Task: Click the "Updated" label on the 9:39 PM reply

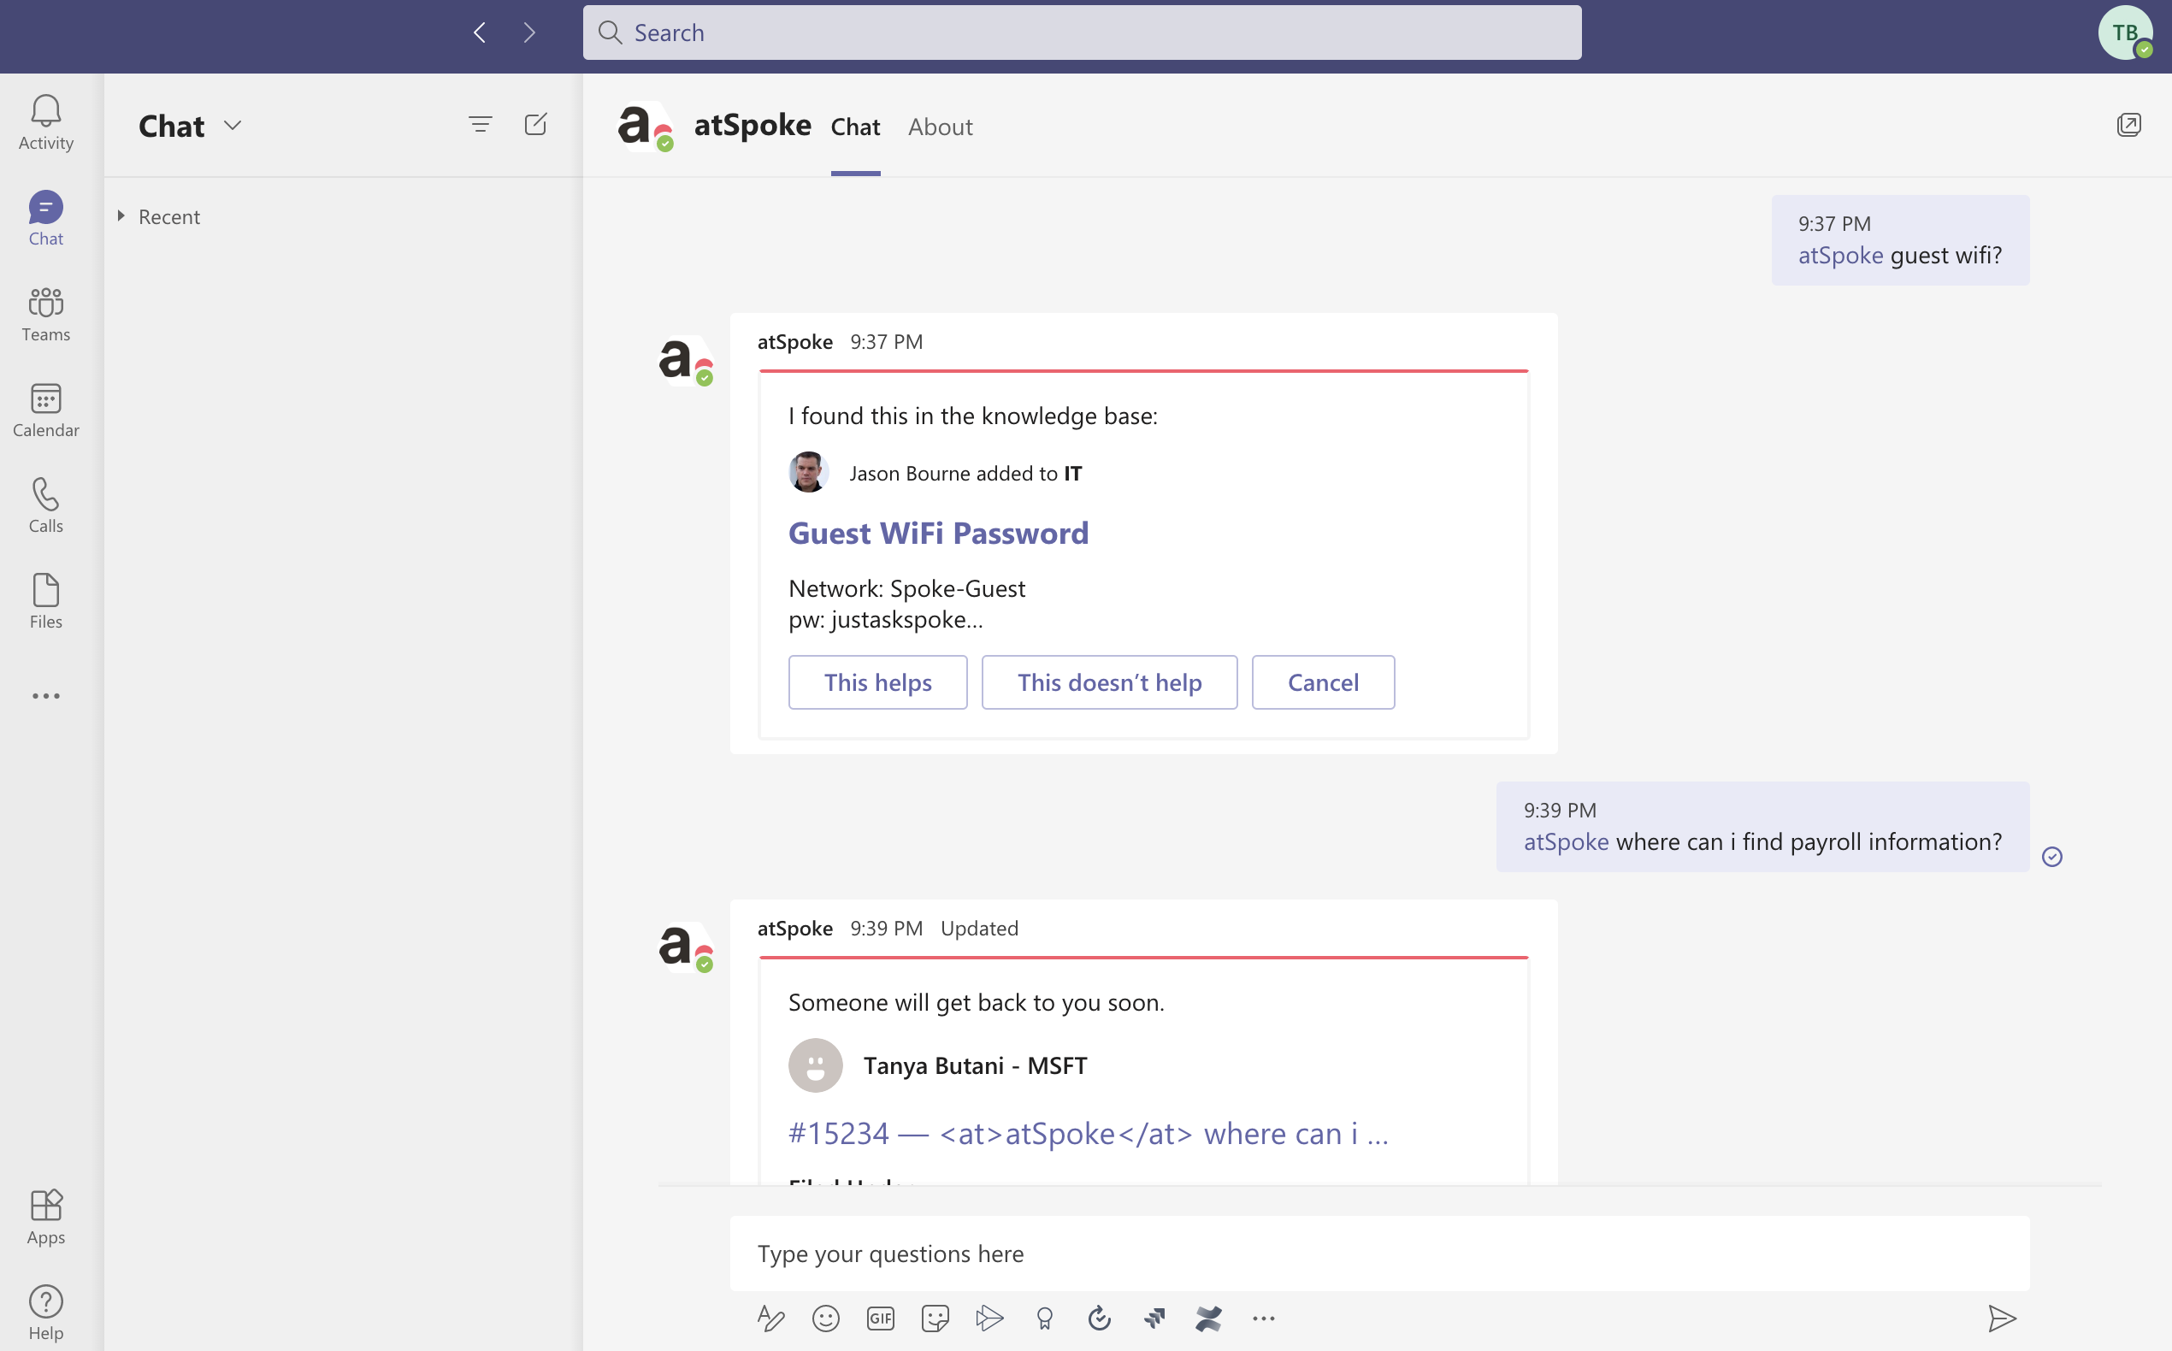Action: point(978,929)
